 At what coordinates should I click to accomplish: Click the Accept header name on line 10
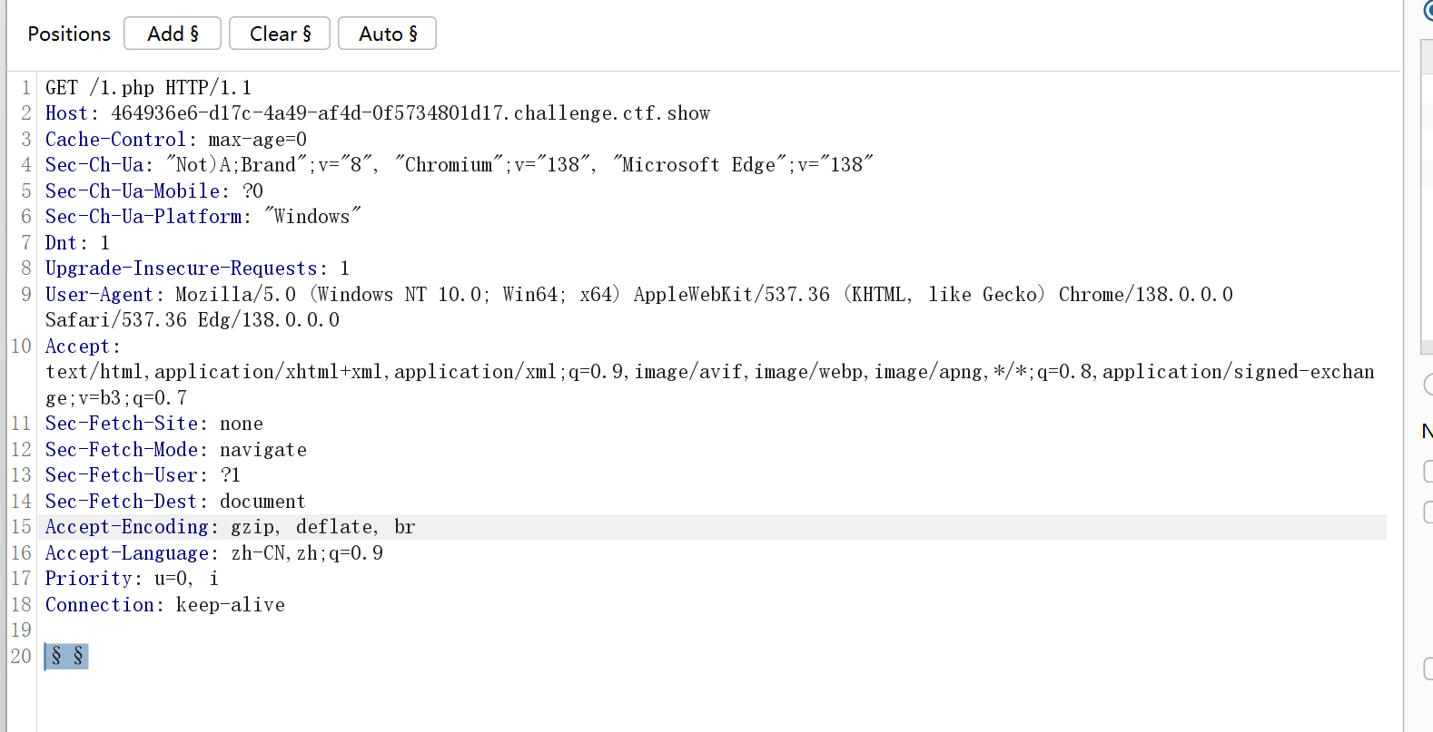[x=77, y=346]
